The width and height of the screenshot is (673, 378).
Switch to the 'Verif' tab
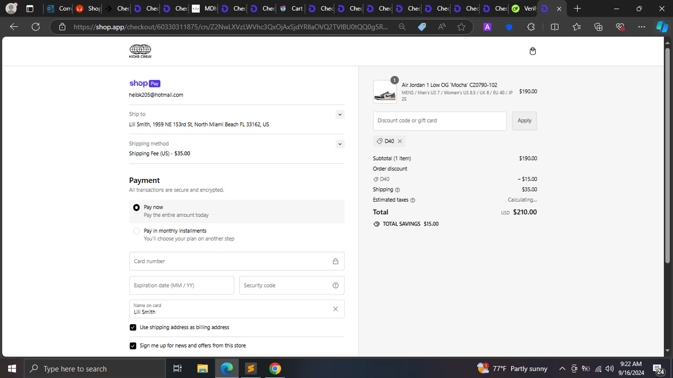(x=524, y=9)
